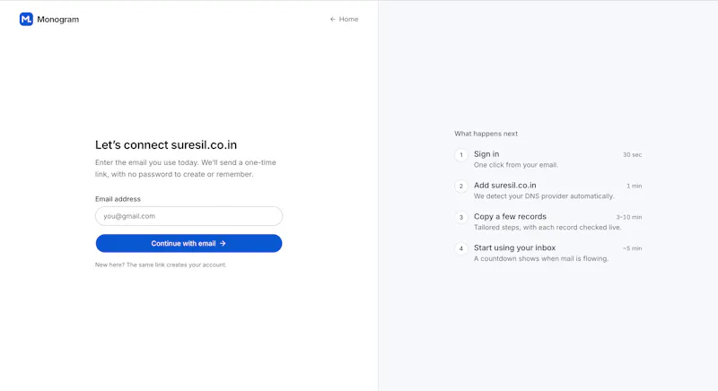Click the arrow icon in Continue button
Image resolution: width=718 pixels, height=391 pixels.
click(223, 243)
